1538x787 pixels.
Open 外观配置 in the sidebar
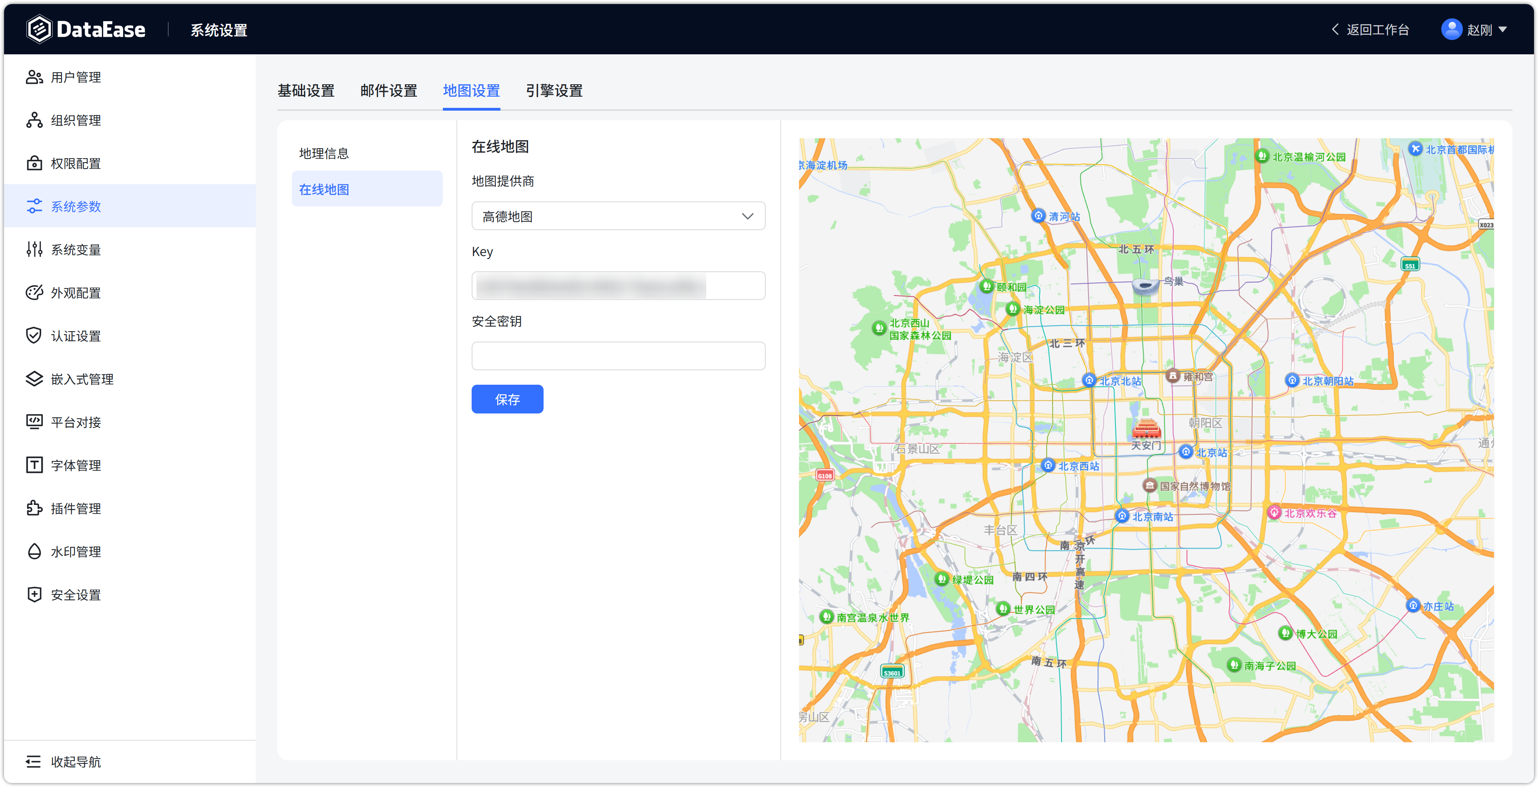129,292
